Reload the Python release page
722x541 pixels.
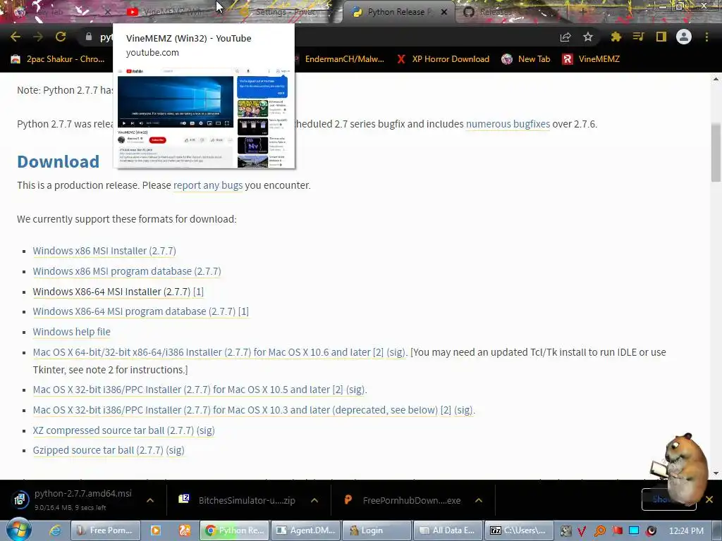(x=61, y=37)
